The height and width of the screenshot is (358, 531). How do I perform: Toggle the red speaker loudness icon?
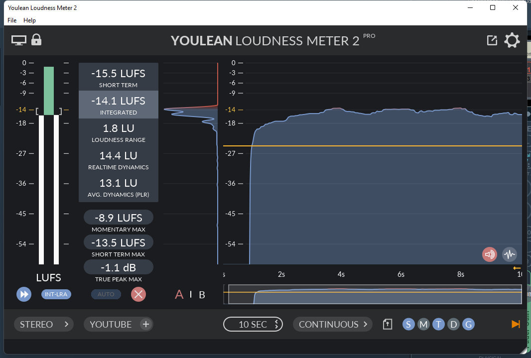489,254
